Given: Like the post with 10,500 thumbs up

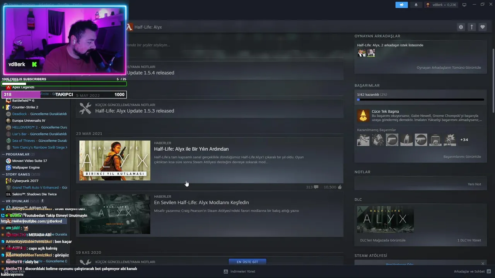Looking at the screenshot, I should click(340, 187).
